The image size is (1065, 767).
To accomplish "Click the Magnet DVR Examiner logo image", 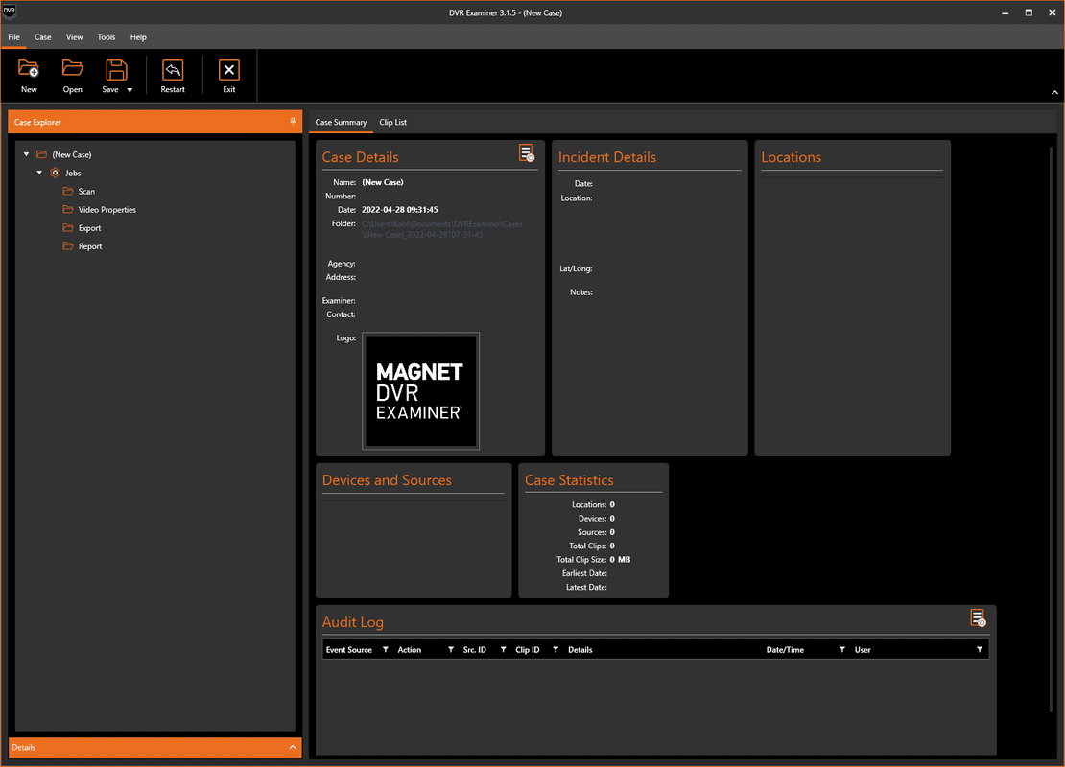I will coord(420,390).
